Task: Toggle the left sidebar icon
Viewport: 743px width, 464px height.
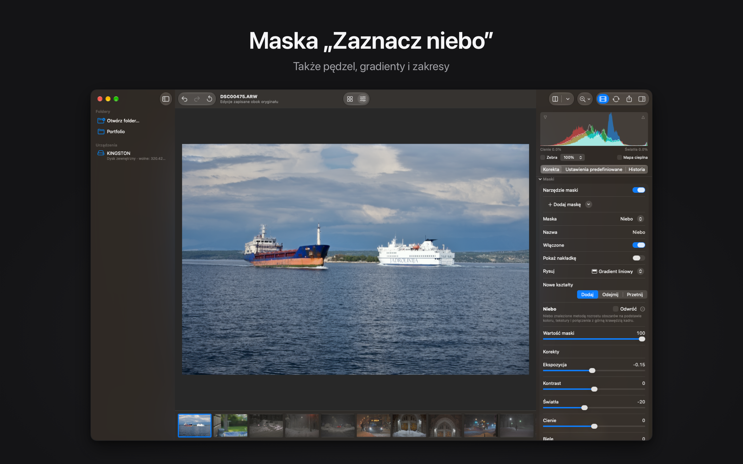Action: [166, 99]
